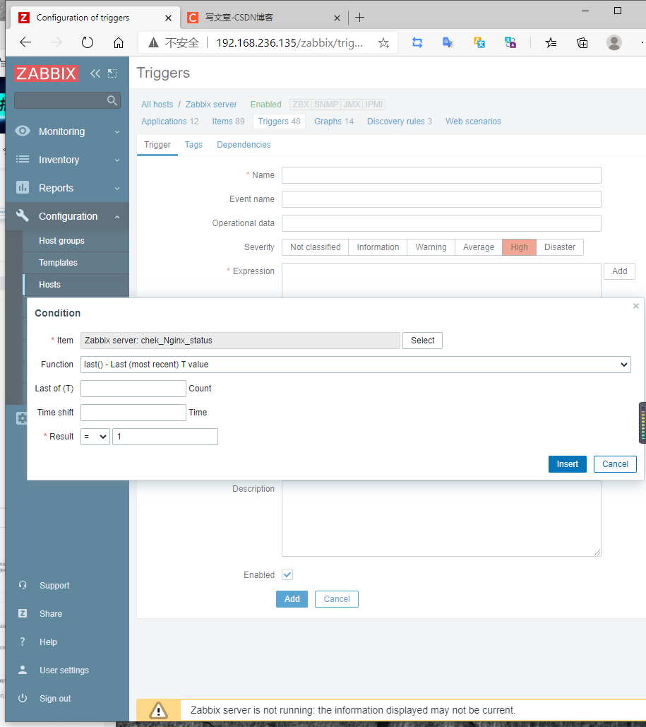The height and width of the screenshot is (727, 646).
Task: Click the Time shift input field
Action: point(133,413)
